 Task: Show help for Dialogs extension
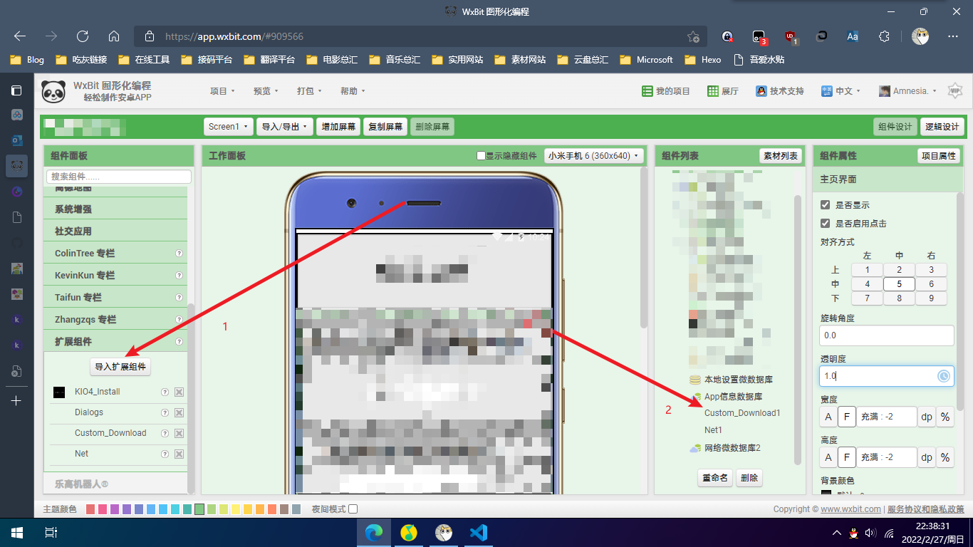[x=165, y=413]
